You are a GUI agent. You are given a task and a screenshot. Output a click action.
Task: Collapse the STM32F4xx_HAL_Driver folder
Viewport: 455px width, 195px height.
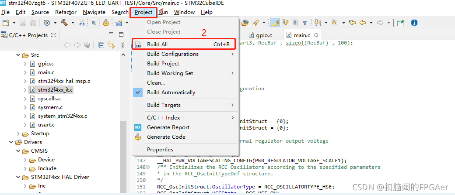tap(18, 177)
